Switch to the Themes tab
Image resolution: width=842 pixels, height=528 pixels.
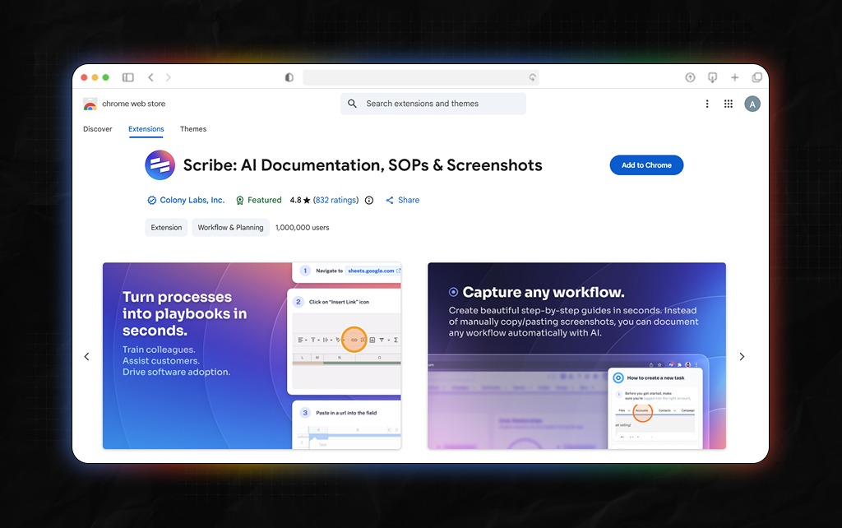coord(193,129)
